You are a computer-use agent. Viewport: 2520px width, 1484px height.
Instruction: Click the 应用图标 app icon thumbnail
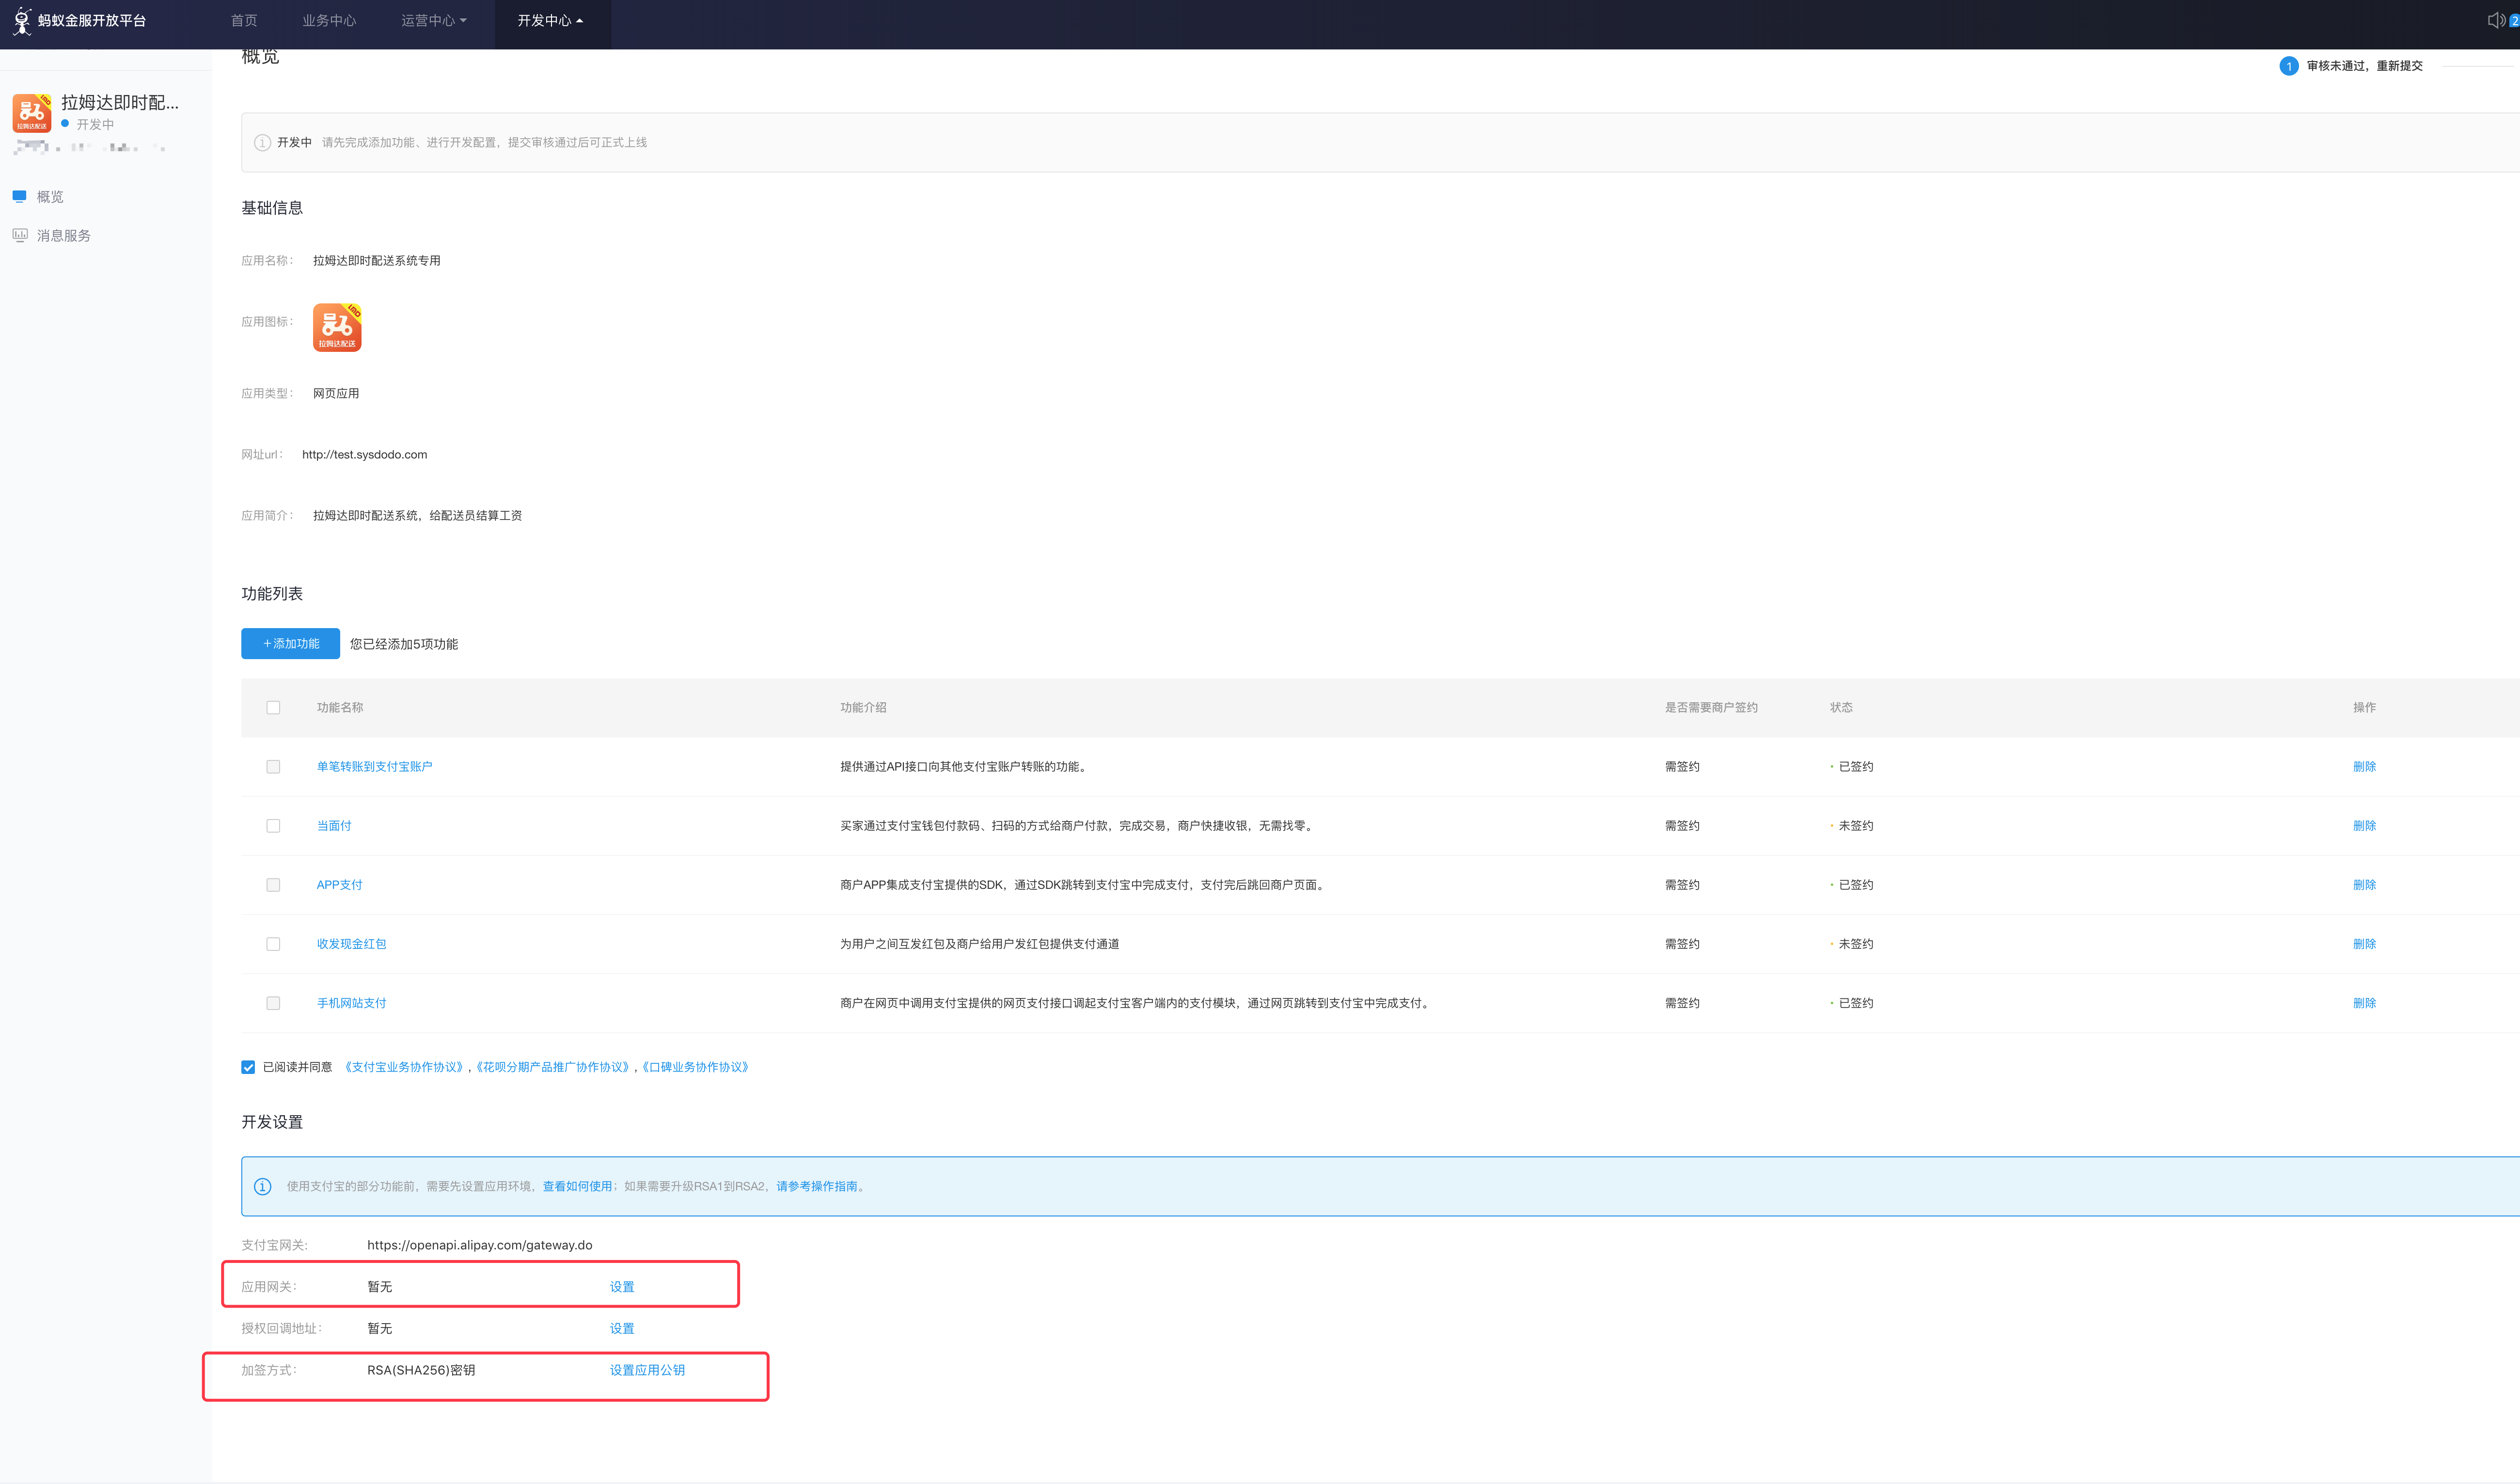click(x=337, y=327)
